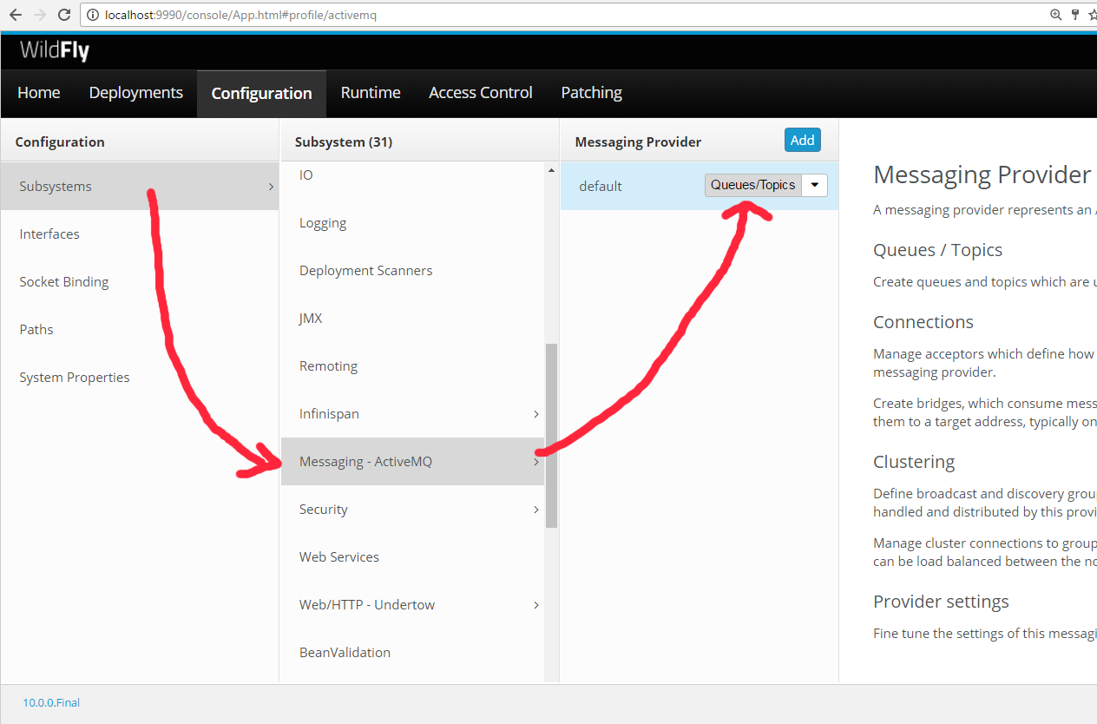Open the dropdown arrow beside Queues/Topics

[x=814, y=185]
